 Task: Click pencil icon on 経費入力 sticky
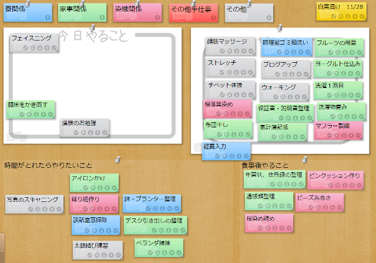(217, 156)
